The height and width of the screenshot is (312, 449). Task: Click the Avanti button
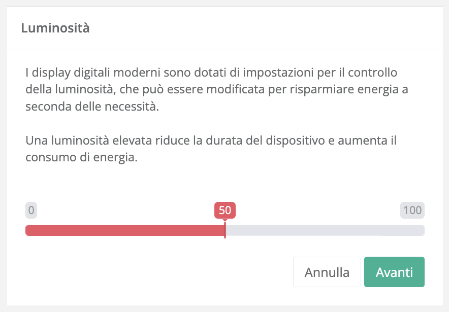click(394, 272)
